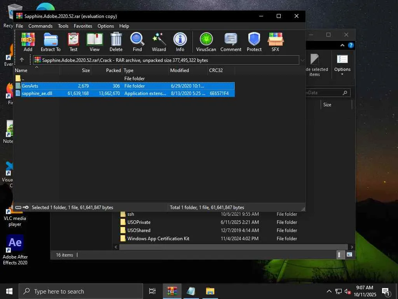
Task: Click the Explorer search magnifier icon
Action: click(345, 93)
